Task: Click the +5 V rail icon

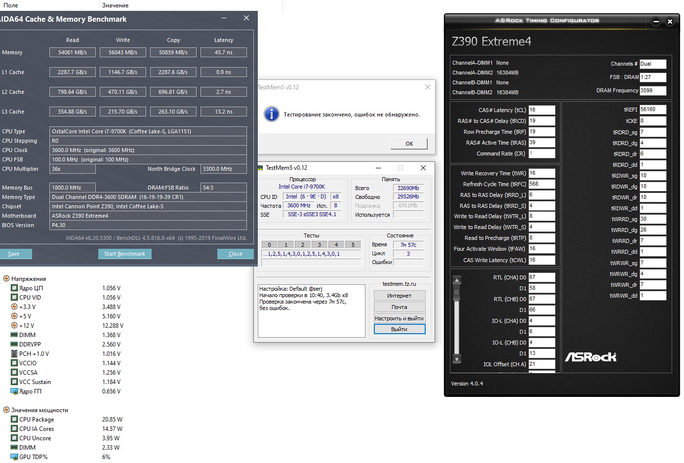Action: point(14,316)
